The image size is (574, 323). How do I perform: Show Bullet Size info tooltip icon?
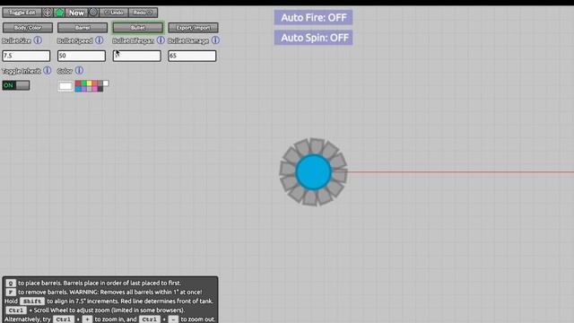(x=38, y=40)
